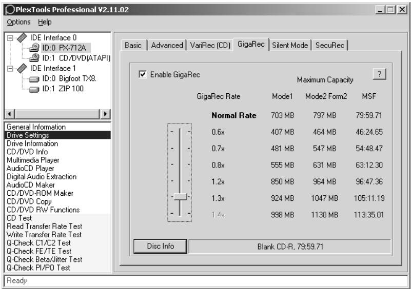Switch to the Silent Mode tab
The image size is (411, 289).
pos(290,45)
